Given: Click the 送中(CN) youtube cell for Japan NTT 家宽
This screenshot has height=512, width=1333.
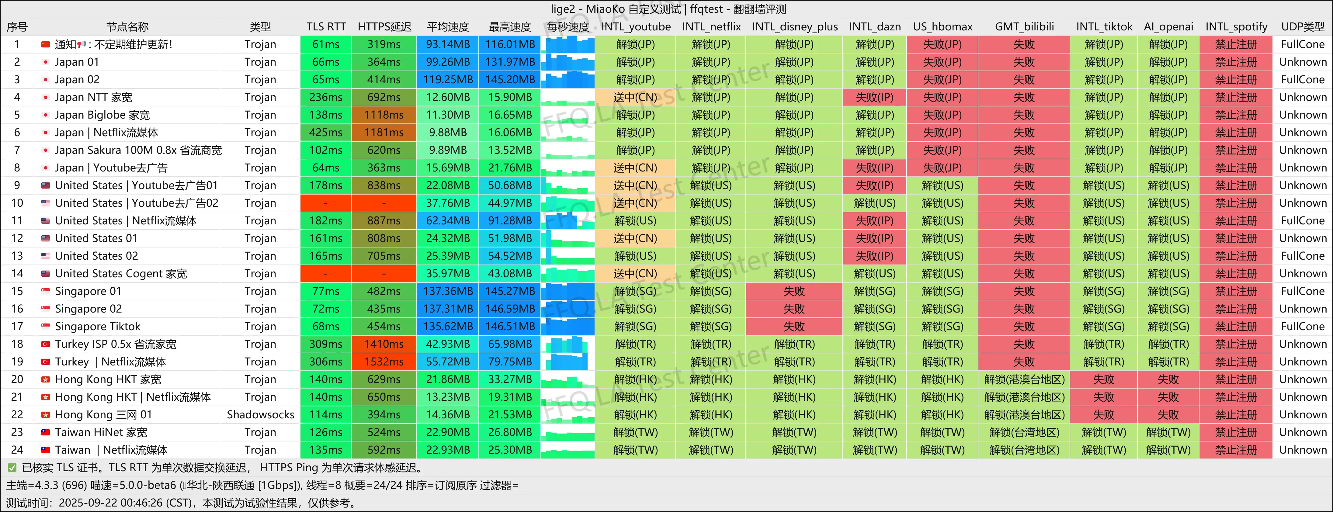Looking at the screenshot, I should click(x=635, y=97).
